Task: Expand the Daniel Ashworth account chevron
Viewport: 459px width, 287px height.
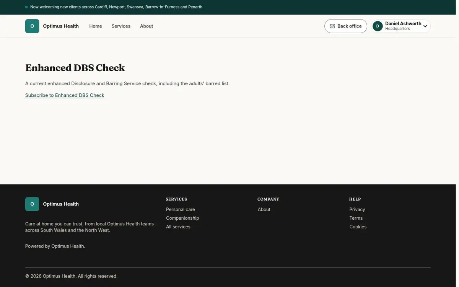Action: tap(425, 26)
